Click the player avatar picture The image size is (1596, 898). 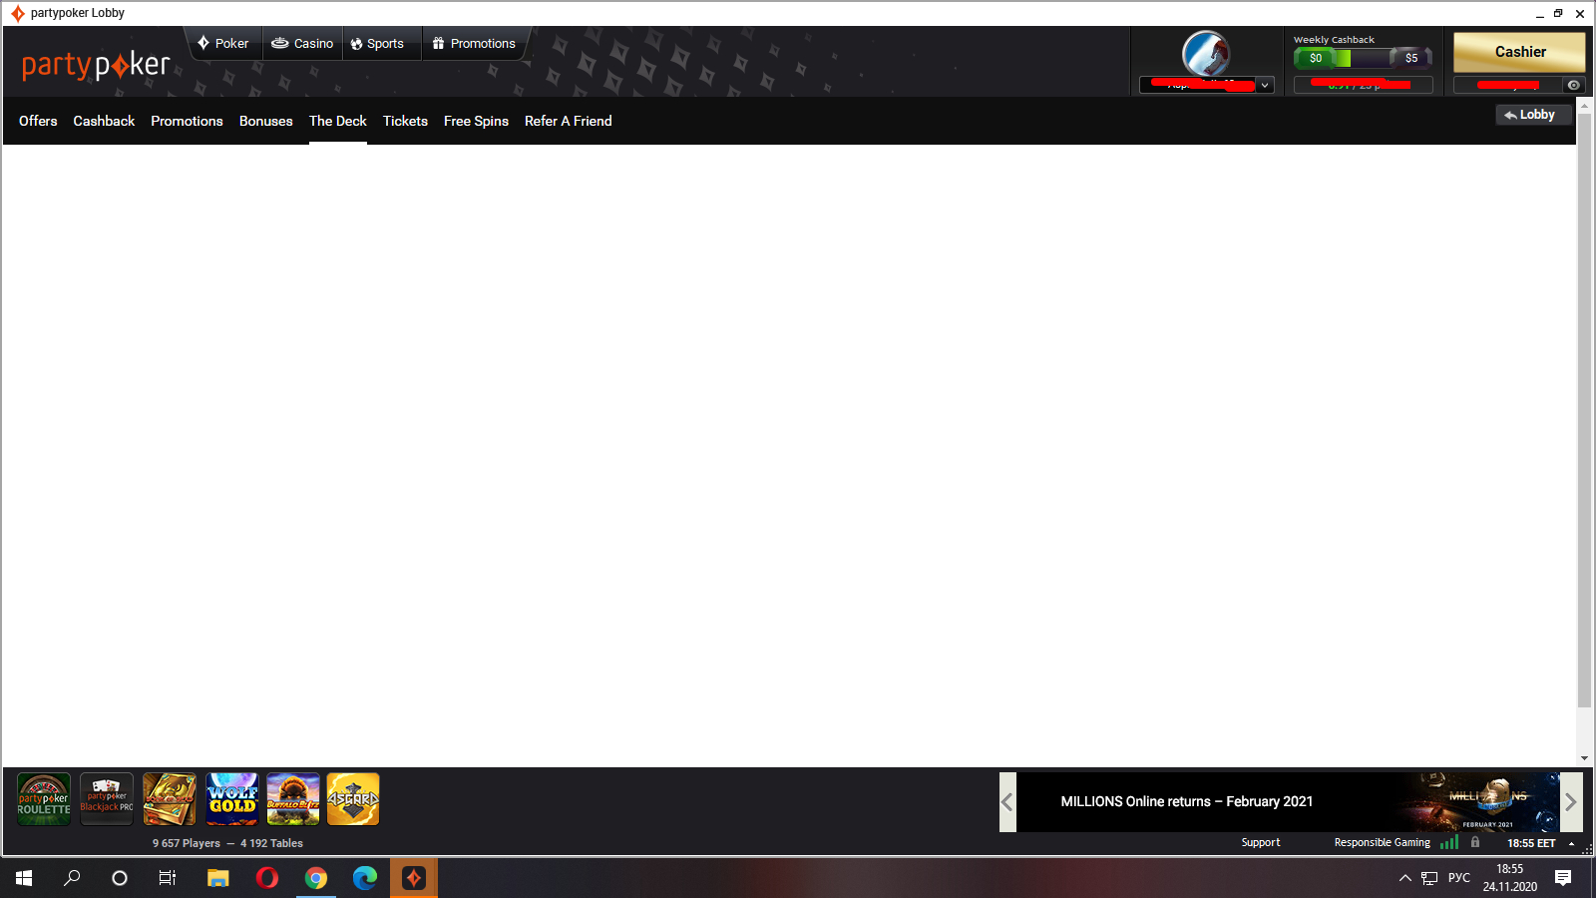[x=1206, y=53]
